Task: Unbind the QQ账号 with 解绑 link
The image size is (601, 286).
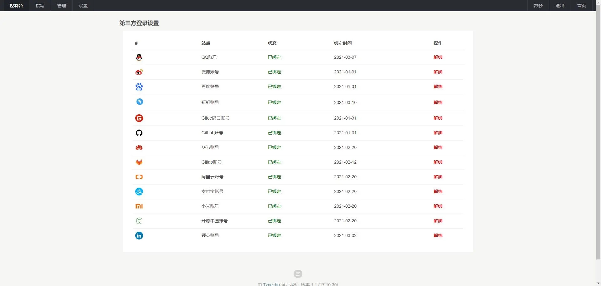Action: point(438,57)
